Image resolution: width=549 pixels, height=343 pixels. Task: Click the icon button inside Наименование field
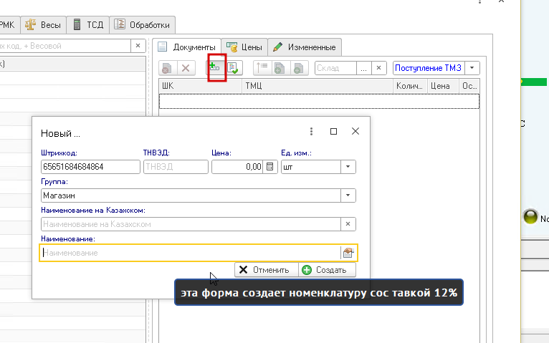(348, 253)
